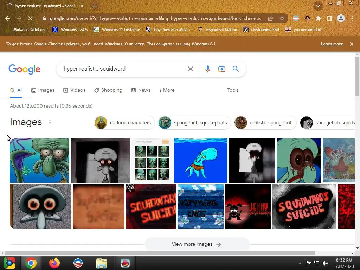
Task: Open the Action Center flag icon
Action: pyautogui.click(x=308, y=263)
